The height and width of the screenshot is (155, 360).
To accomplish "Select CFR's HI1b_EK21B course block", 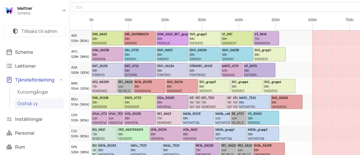I will (x=140, y=118).
